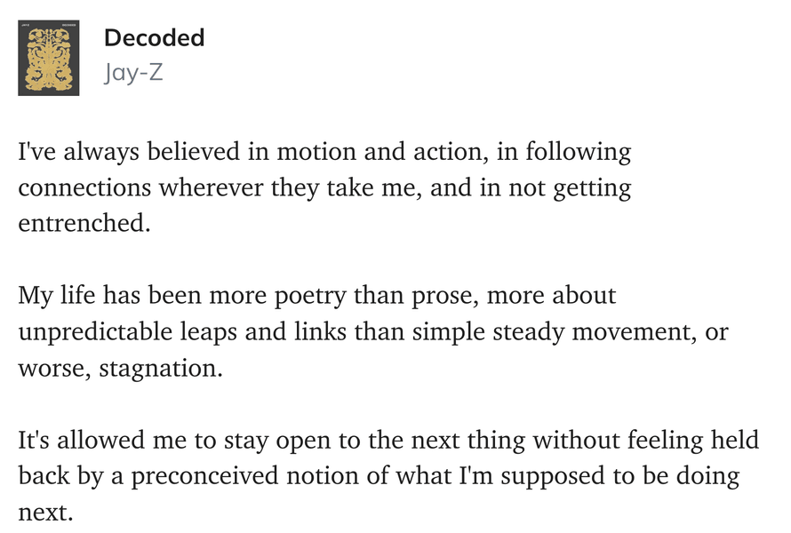
Task: Click the word 'wherever' in first passage
Action: click(211, 187)
